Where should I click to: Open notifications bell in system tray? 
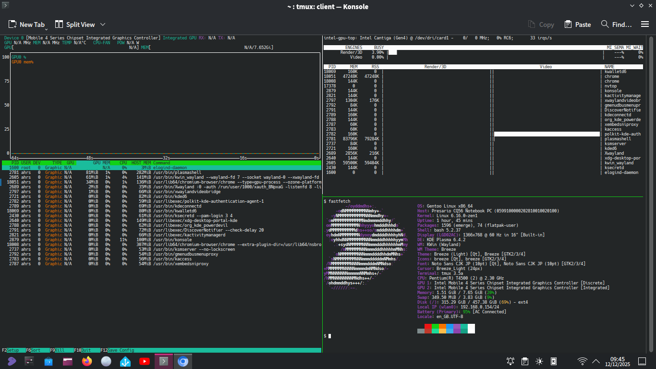(510, 361)
